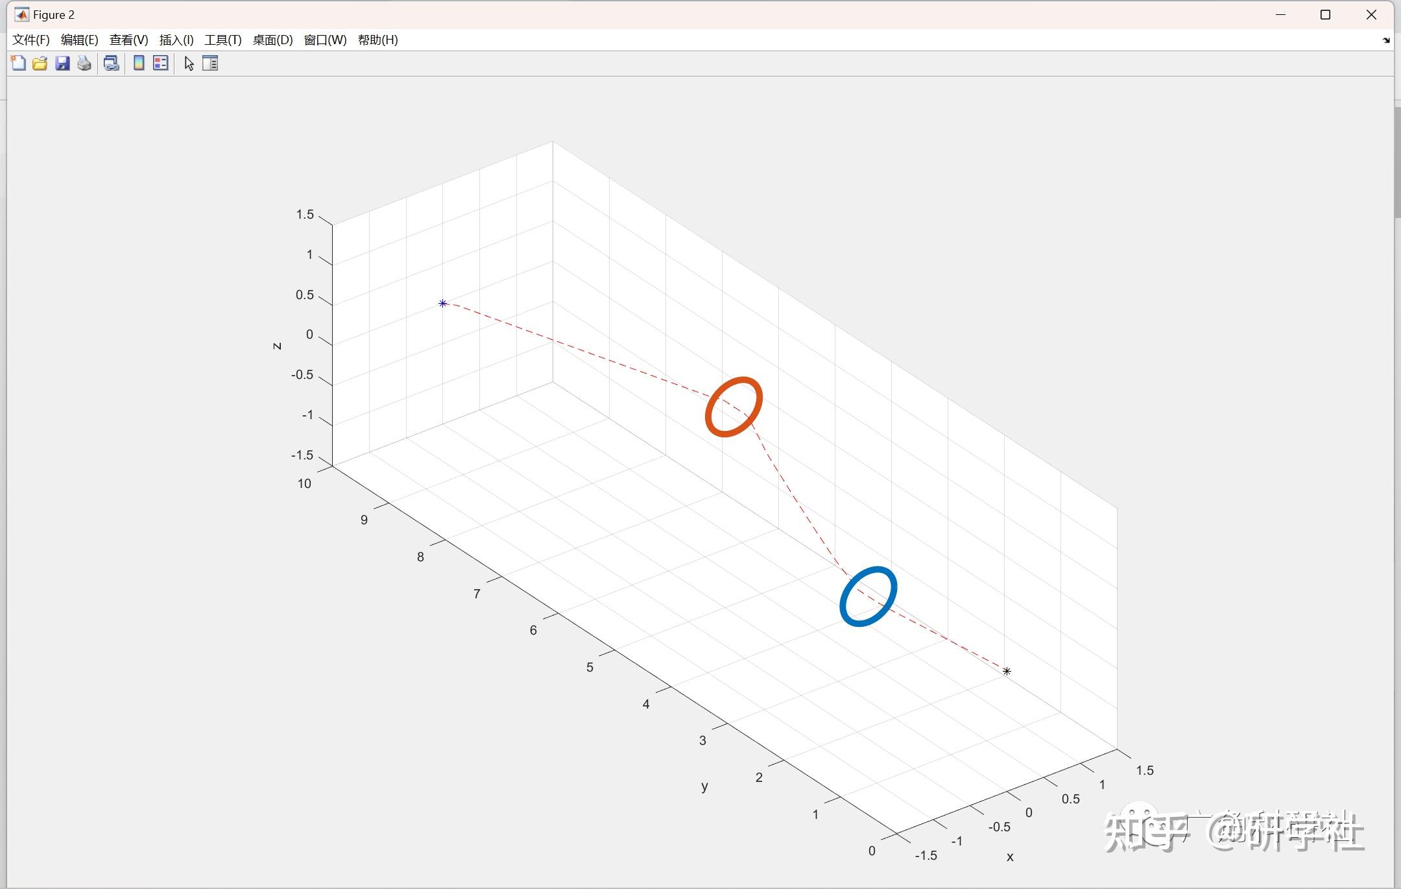The height and width of the screenshot is (889, 1401).
Task: Expand the 工具(T) menu
Action: 222,40
